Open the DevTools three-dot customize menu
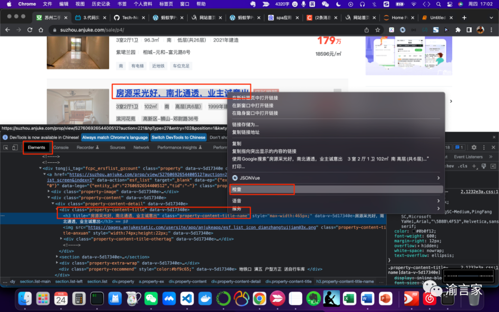The width and height of the screenshot is (499, 312). 484,147
